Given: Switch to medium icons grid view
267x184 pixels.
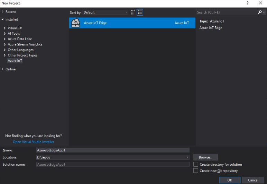Looking at the screenshot, I should pyautogui.click(x=133, y=12).
